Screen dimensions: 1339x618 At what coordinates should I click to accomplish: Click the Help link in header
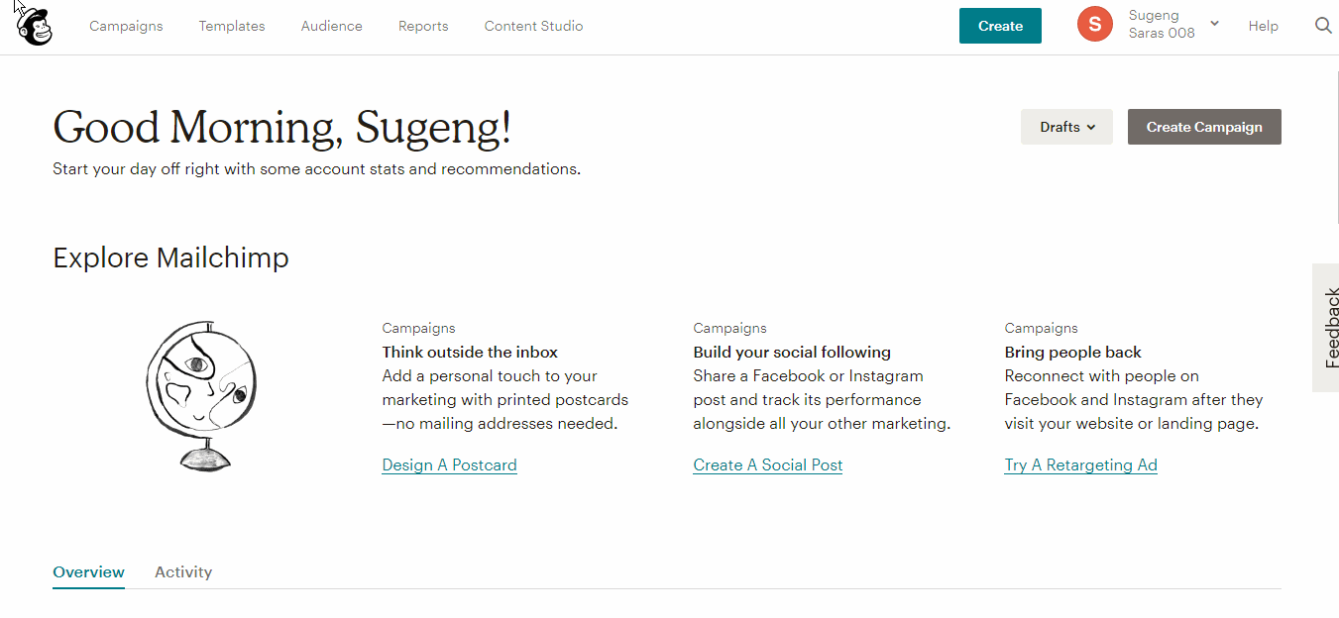[1263, 26]
